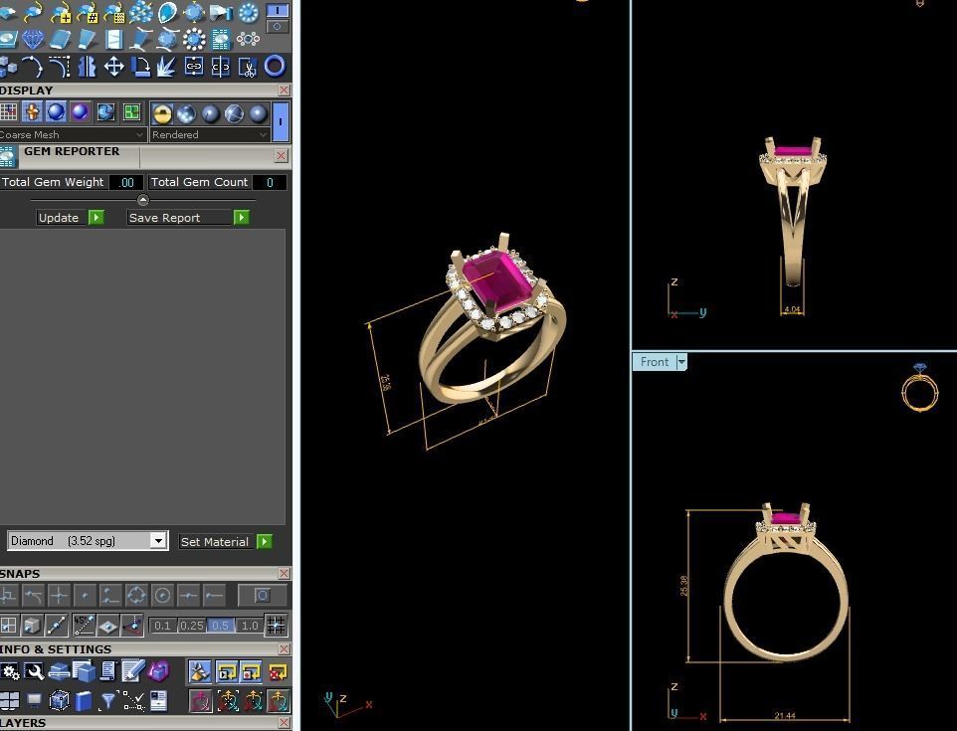Click the printer icon in Info & Settings
The width and height of the screenshot is (957, 731).
pyautogui.click(x=60, y=671)
